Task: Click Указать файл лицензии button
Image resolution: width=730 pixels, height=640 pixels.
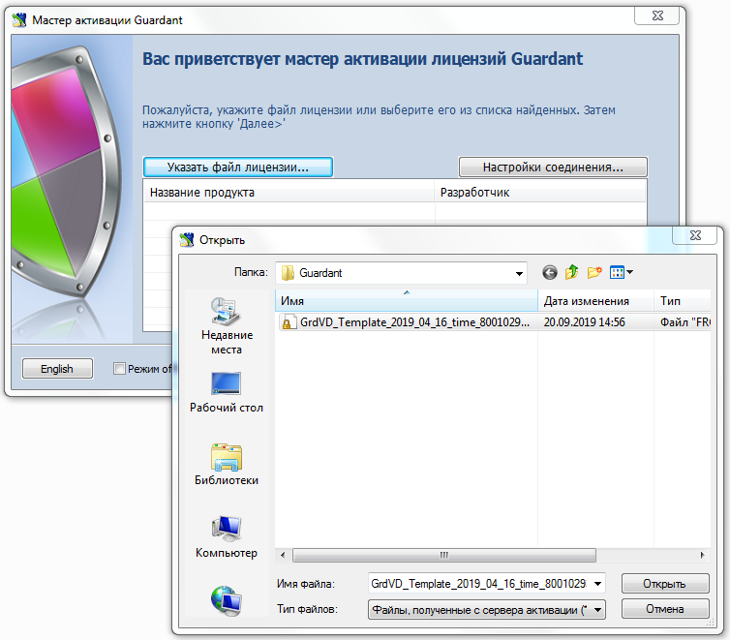Action: click(x=237, y=168)
